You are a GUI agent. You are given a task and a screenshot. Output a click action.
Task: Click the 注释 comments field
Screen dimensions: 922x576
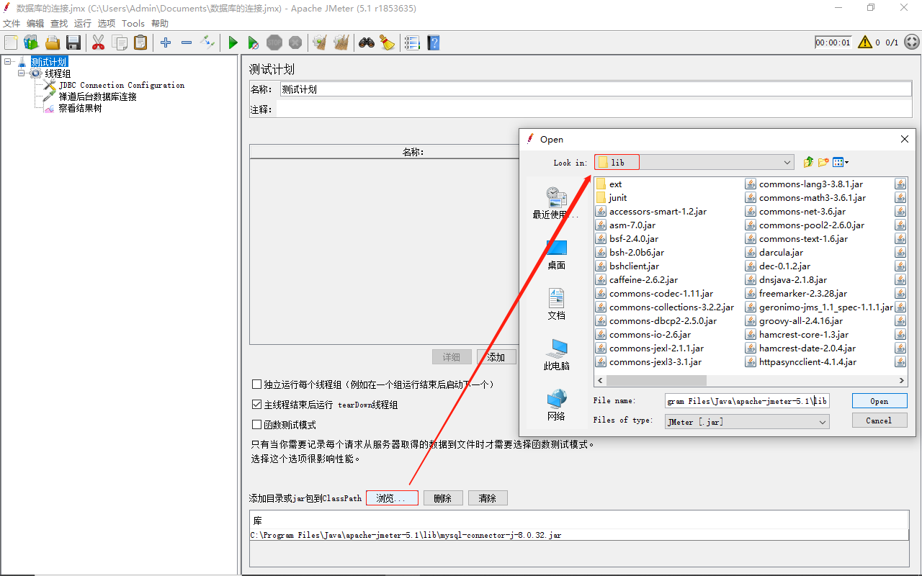pos(594,109)
